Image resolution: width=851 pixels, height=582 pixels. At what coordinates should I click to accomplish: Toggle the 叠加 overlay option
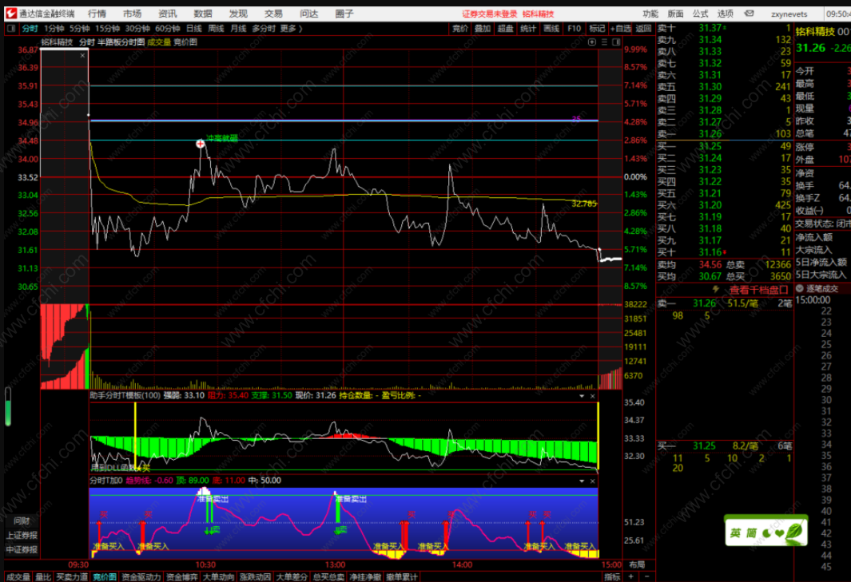[483, 28]
